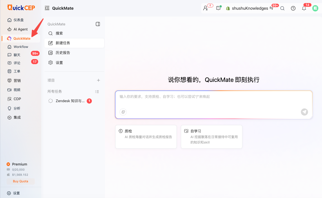Viewport: 322px width, 198px height.
Task: Toggle the QuickMate side panel layout icon
Action: [x=98, y=24]
